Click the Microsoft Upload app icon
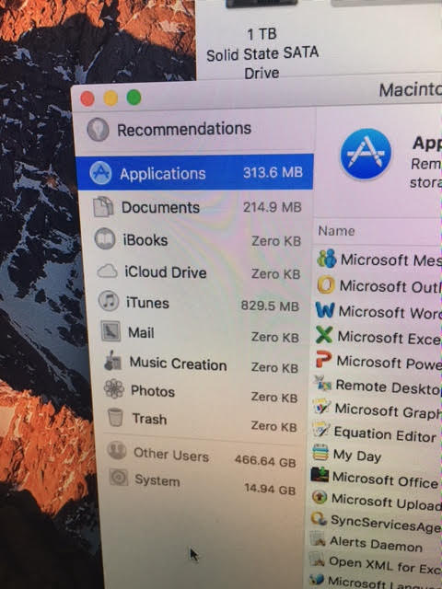The image size is (442, 589). (320, 497)
